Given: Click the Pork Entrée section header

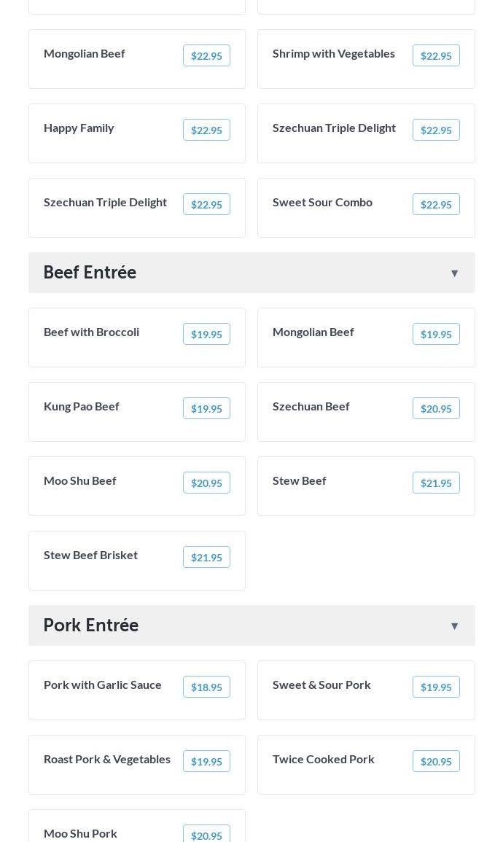Looking at the screenshot, I should 91,625.
